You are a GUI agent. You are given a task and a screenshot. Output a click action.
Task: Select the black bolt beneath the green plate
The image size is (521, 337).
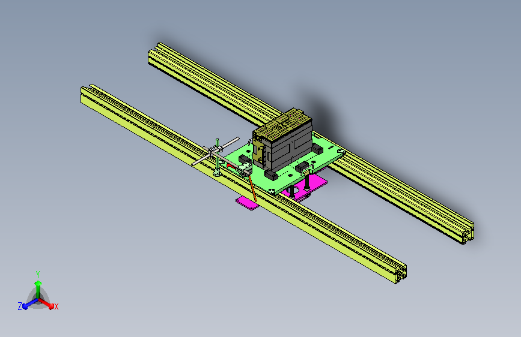click(x=307, y=182)
